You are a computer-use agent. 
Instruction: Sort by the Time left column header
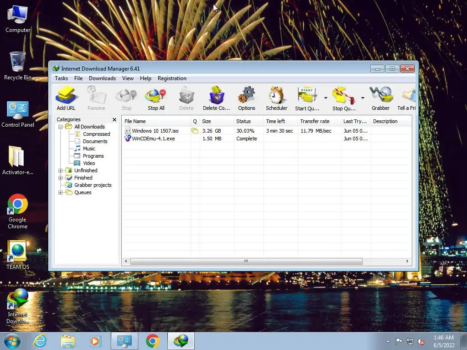coord(280,121)
